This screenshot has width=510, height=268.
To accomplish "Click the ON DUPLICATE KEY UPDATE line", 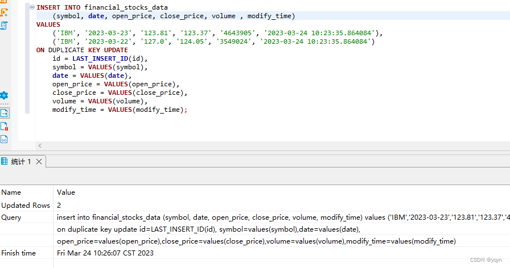I will click(82, 50).
